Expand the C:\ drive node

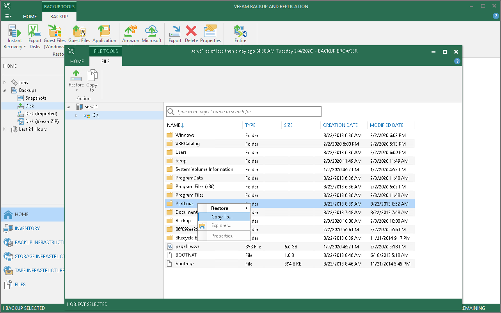pyautogui.click(x=76, y=115)
